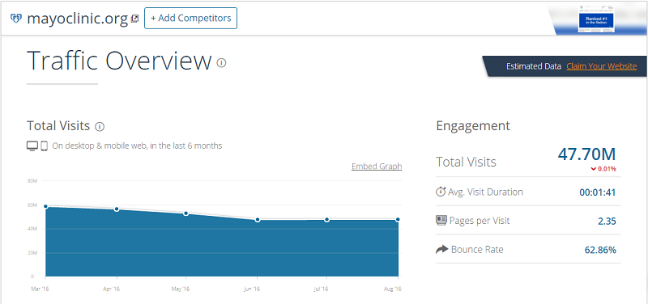Click the Bounce Rate arrow icon
Image resolution: width=648 pixels, height=304 pixels.
click(441, 249)
